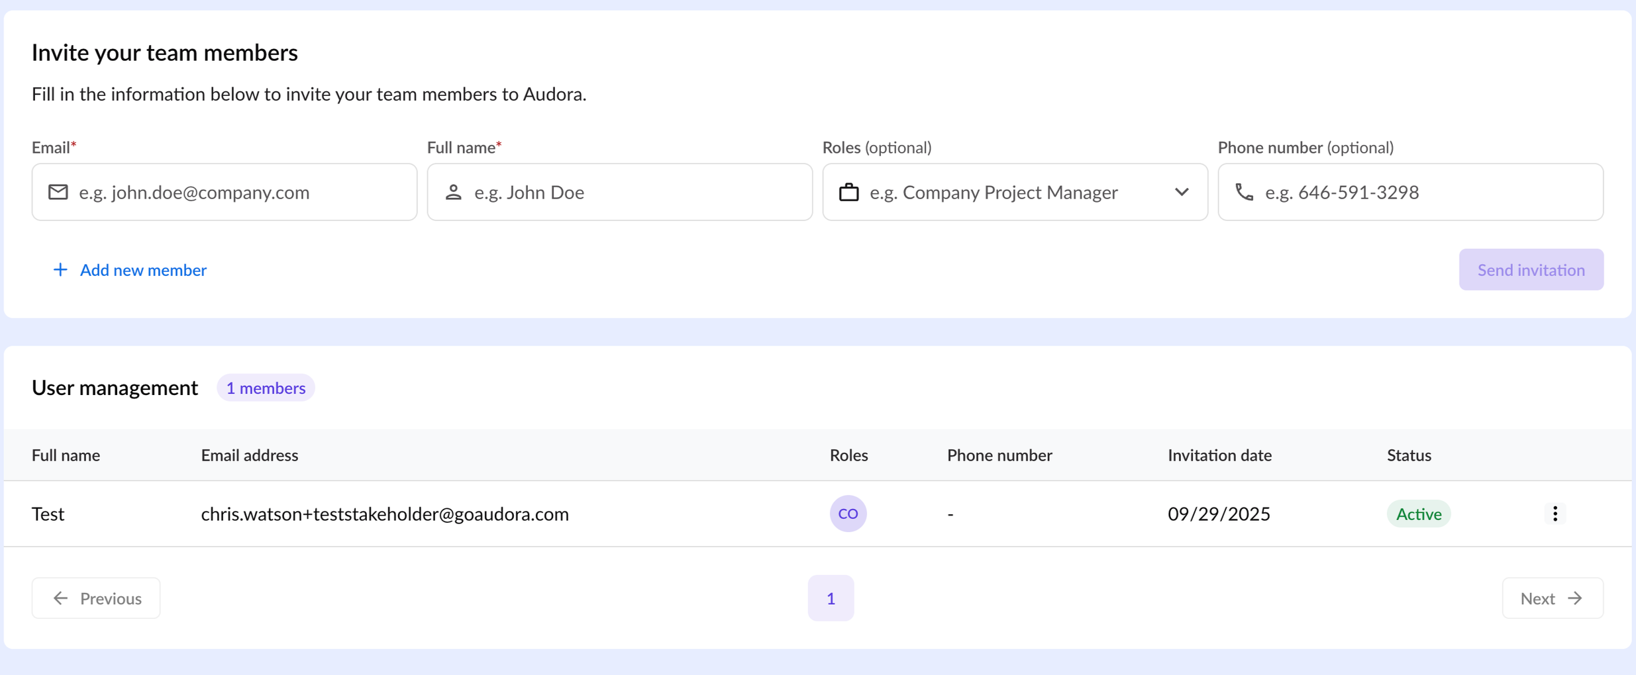Image resolution: width=1636 pixels, height=675 pixels.
Task: Click the Invitation date column header
Action: coord(1219,455)
